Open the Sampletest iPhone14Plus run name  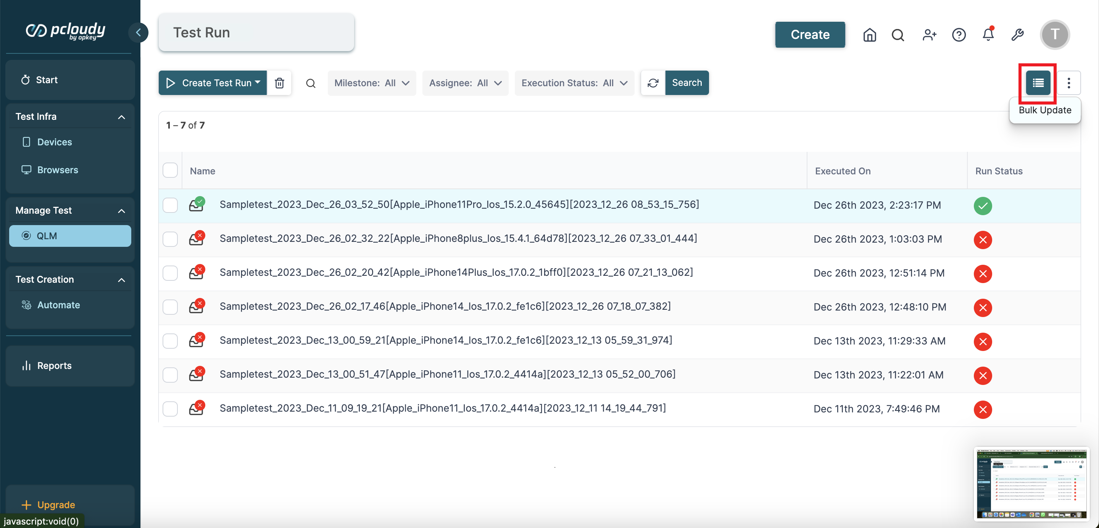456,272
